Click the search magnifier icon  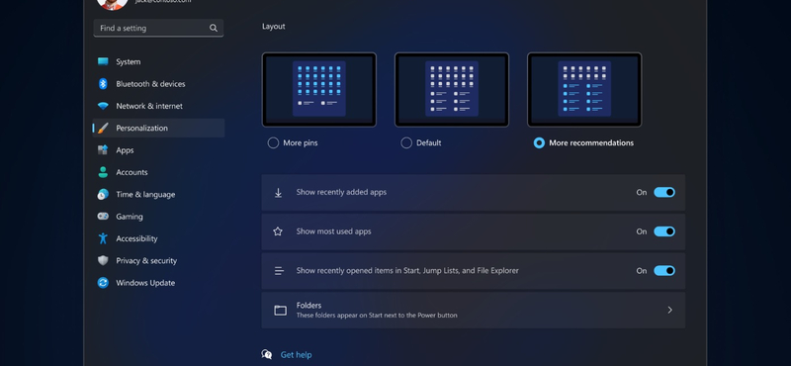click(x=214, y=29)
